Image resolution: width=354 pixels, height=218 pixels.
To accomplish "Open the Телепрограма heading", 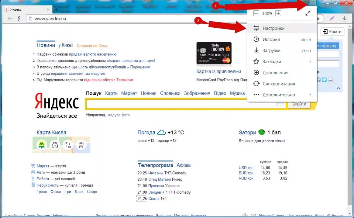I will click(x=155, y=165).
